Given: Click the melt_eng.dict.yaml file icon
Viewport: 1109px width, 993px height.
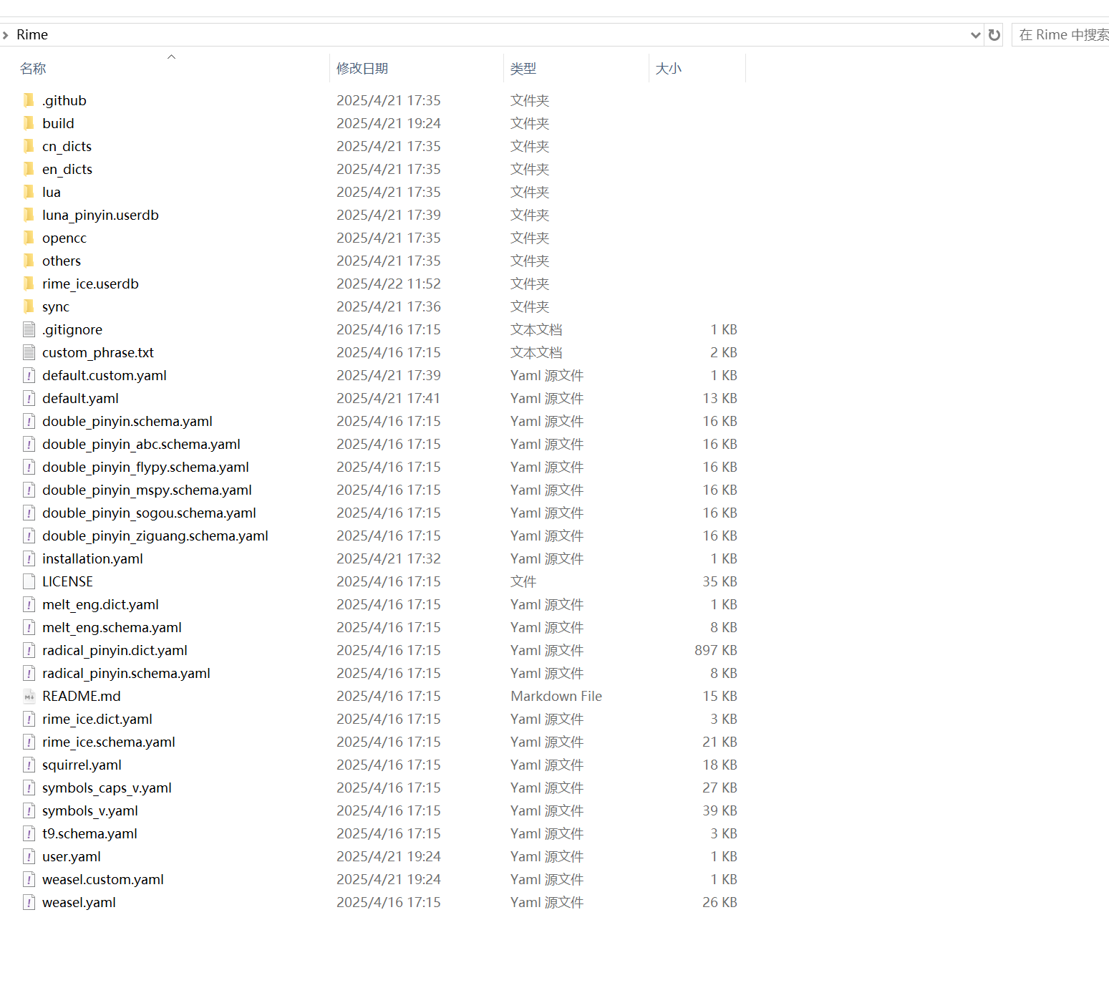Looking at the screenshot, I should pyautogui.click(x=29, y=604).
